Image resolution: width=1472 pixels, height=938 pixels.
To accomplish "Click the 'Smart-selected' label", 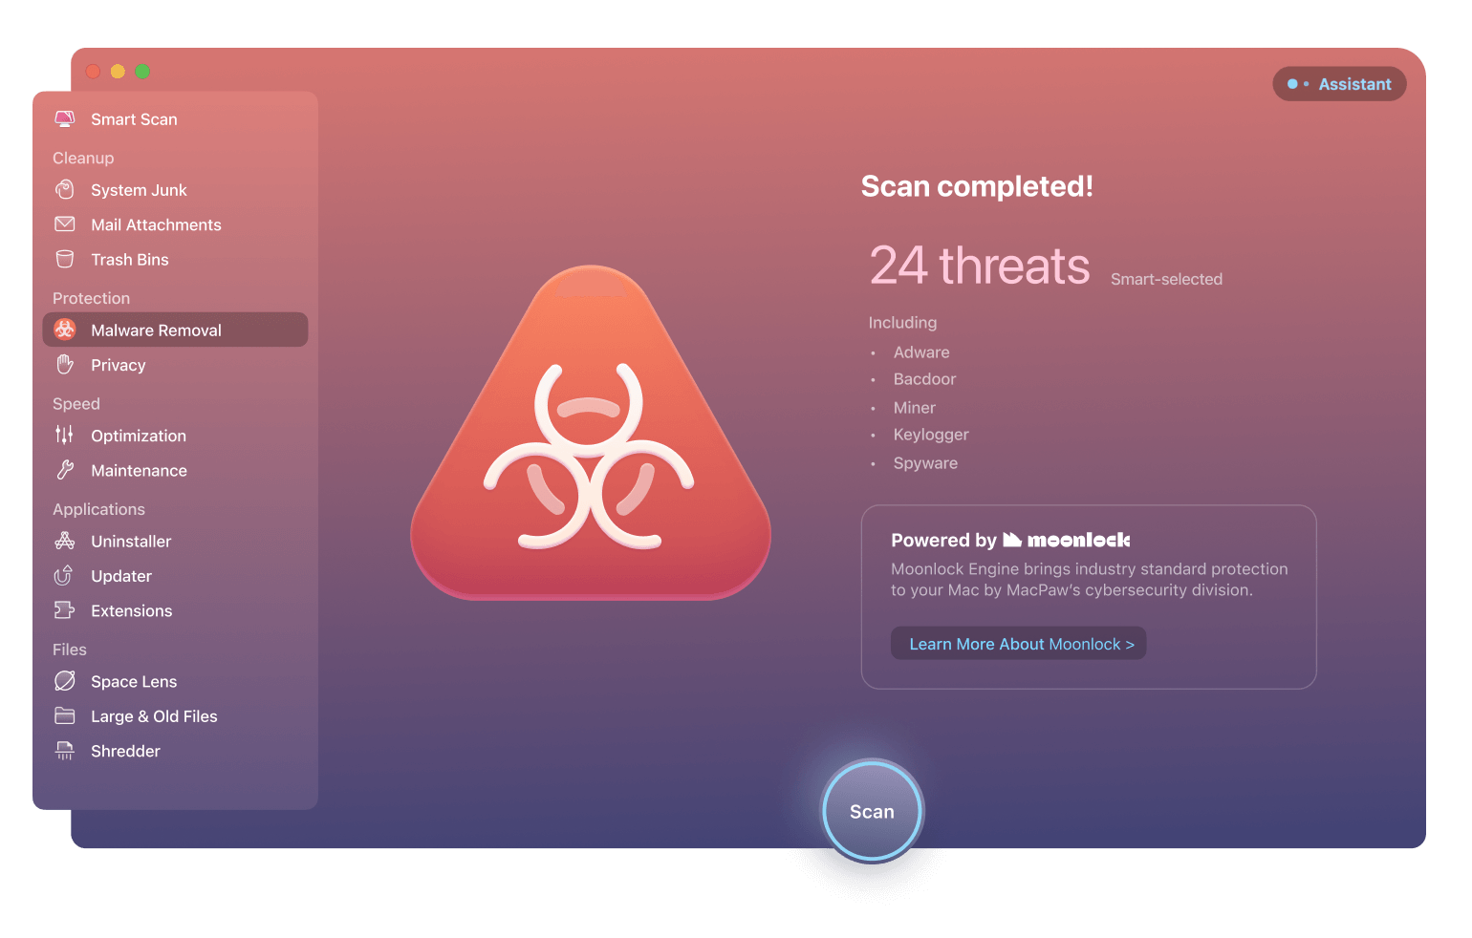I will pos(1166,279).
